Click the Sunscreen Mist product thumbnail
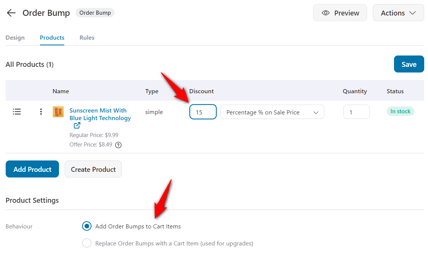The width and height of the screenshot is (428, 256). pos(58,112)
